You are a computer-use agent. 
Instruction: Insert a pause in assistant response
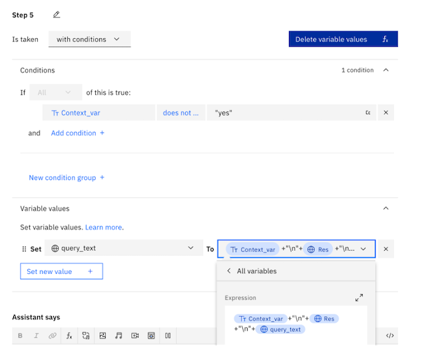[168, 335]
